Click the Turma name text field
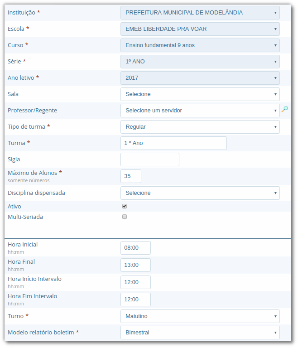 pyautogui.click(x=173, y=143)
